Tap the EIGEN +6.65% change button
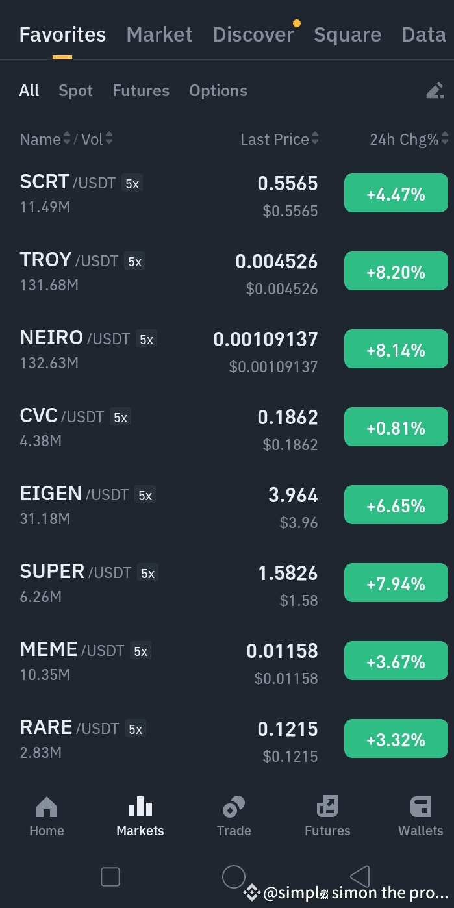454x908 pixels. pyautogui.click(x=396, y=505)
